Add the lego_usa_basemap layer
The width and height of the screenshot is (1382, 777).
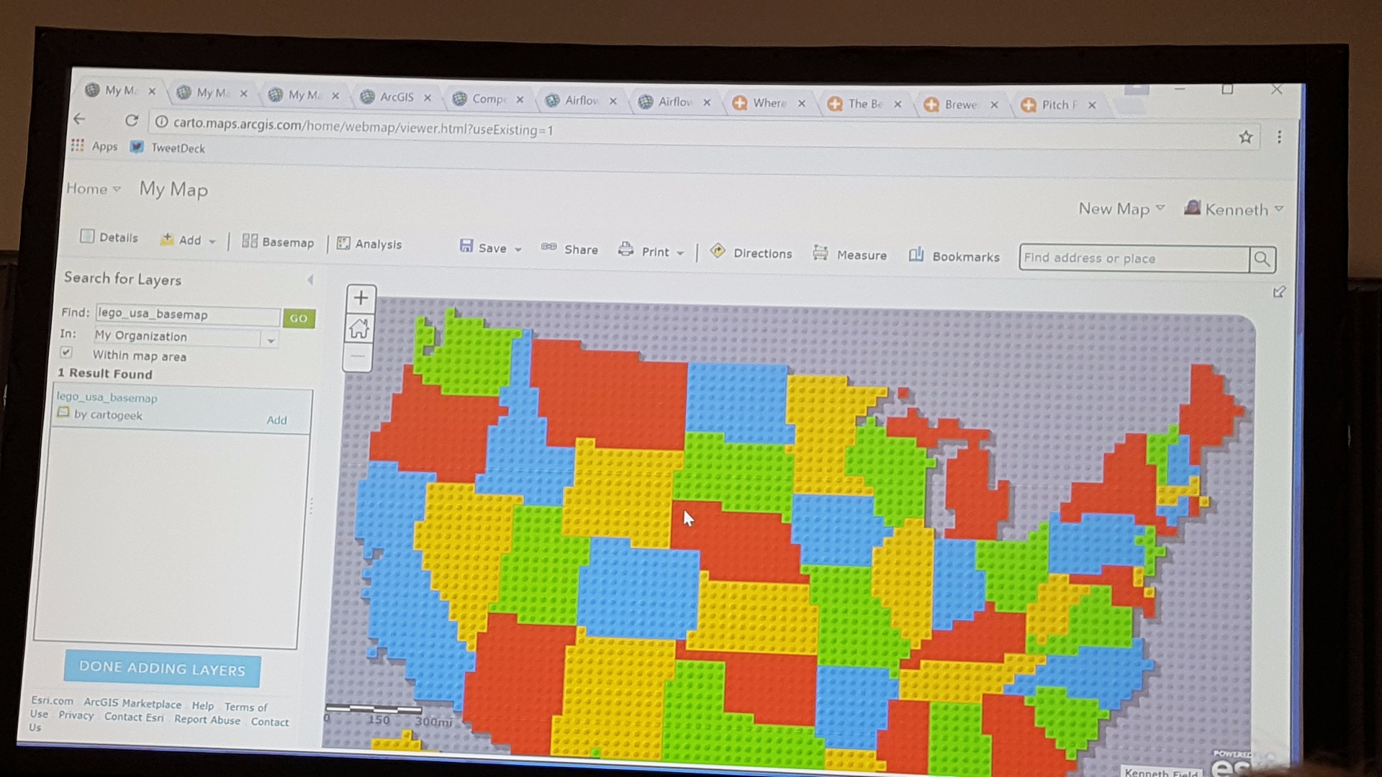277,420
